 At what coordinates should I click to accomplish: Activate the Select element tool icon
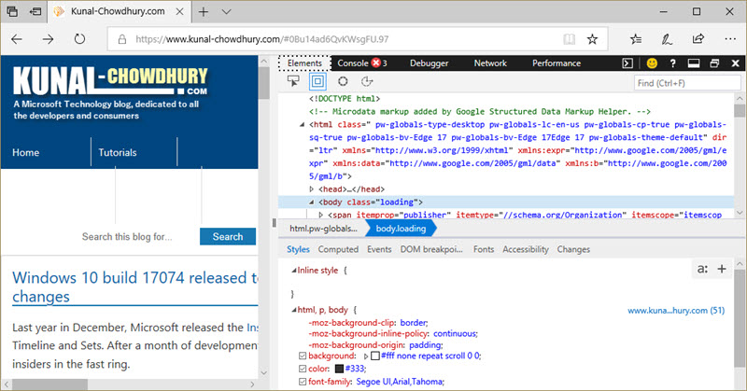coord(293,81)
